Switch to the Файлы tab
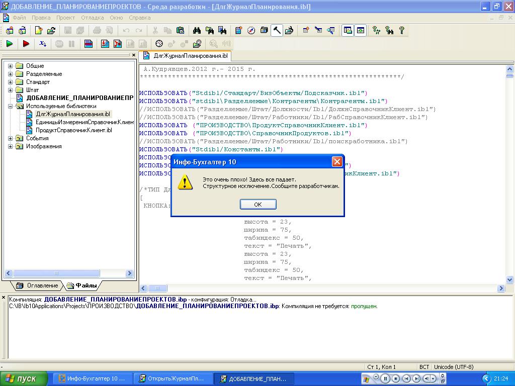 click(82, 285)
